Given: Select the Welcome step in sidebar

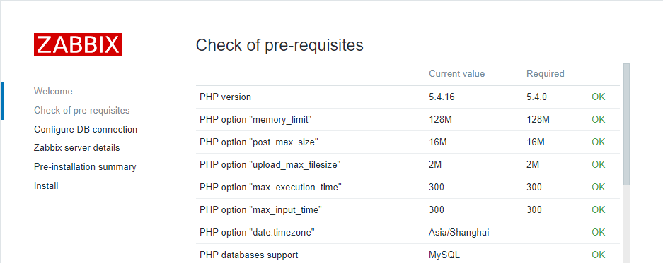Looking at the screenshot, I should [53, 92].
